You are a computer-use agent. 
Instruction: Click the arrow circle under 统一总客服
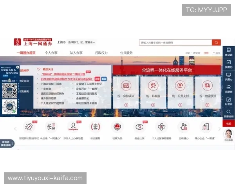(x=153, y=105)
